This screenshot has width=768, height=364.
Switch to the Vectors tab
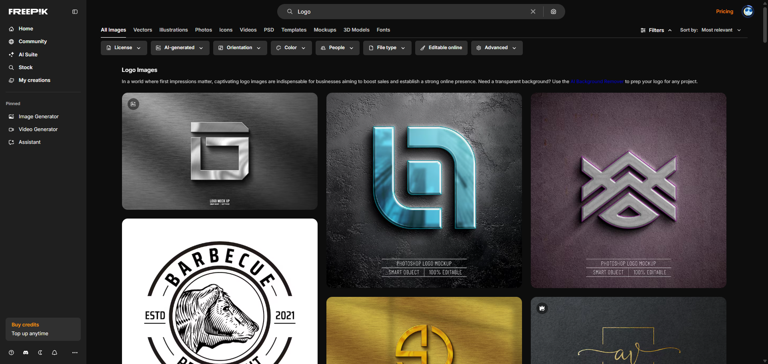coord(142,30)
